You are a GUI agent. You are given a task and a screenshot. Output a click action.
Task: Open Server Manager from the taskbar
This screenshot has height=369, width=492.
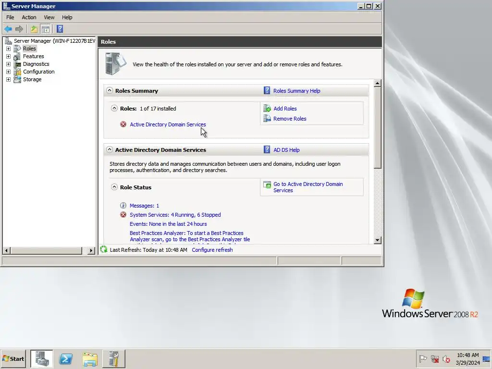[42, 358]
